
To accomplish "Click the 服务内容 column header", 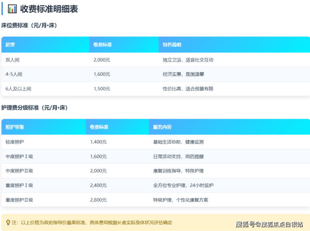I will pos(162,127).
